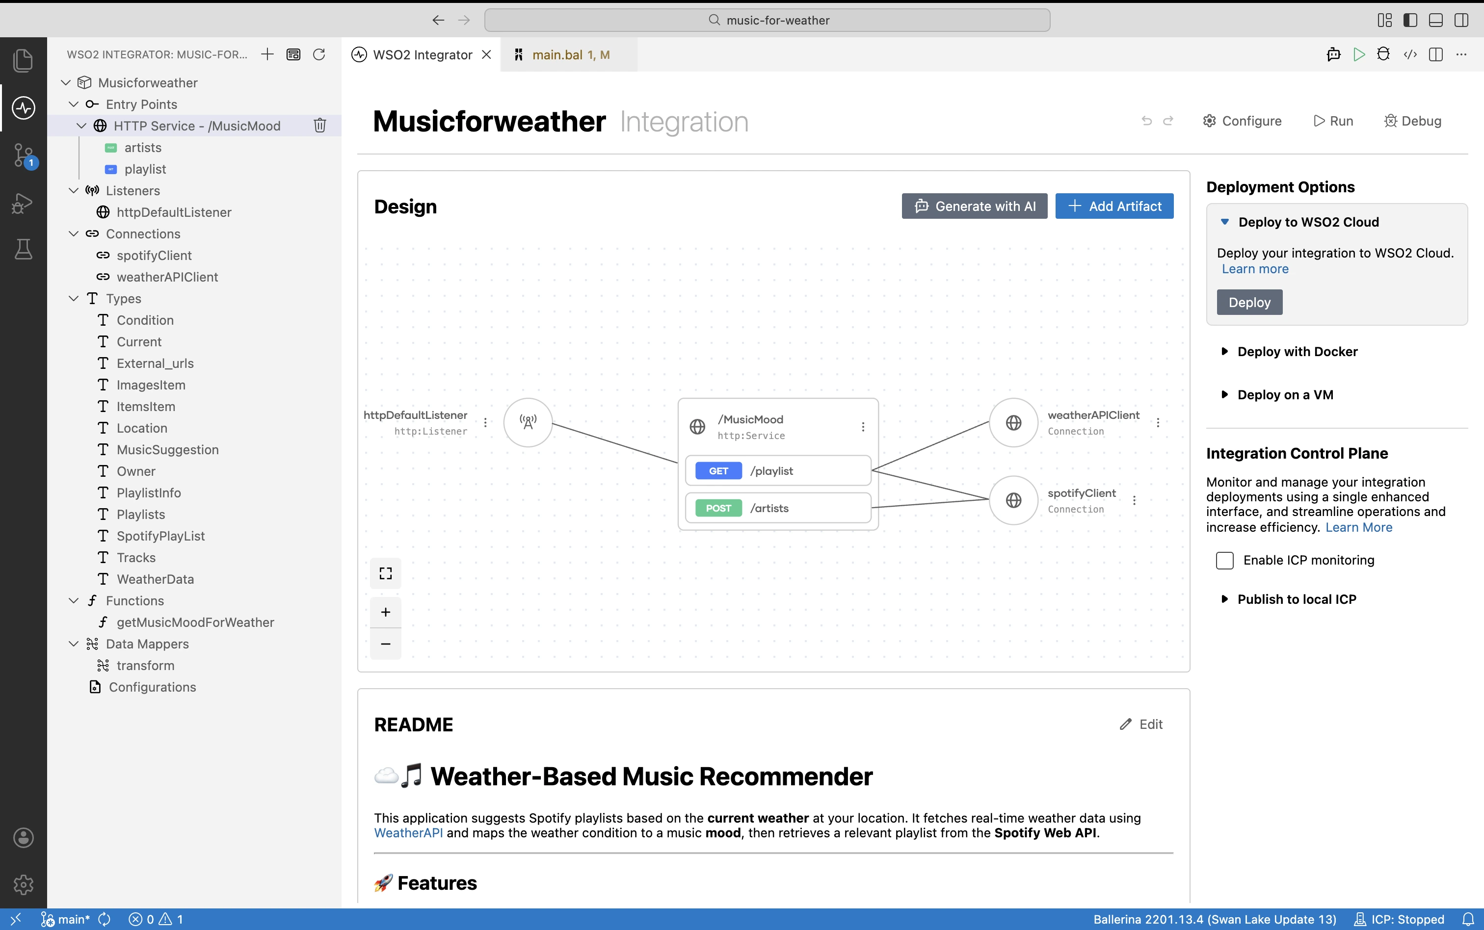
Task: Open Configure settings
Action: click(x=1242, y=121)
